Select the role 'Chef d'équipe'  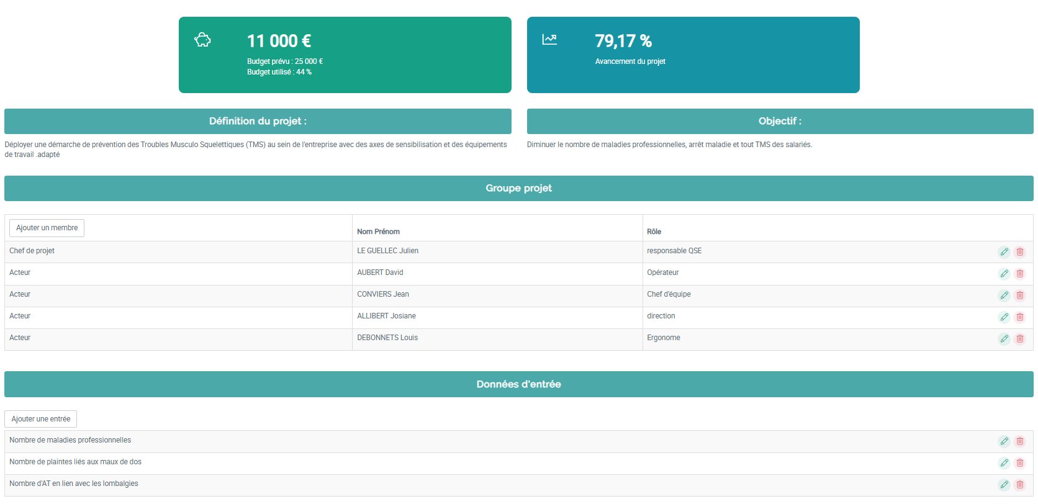coord(669,294)
